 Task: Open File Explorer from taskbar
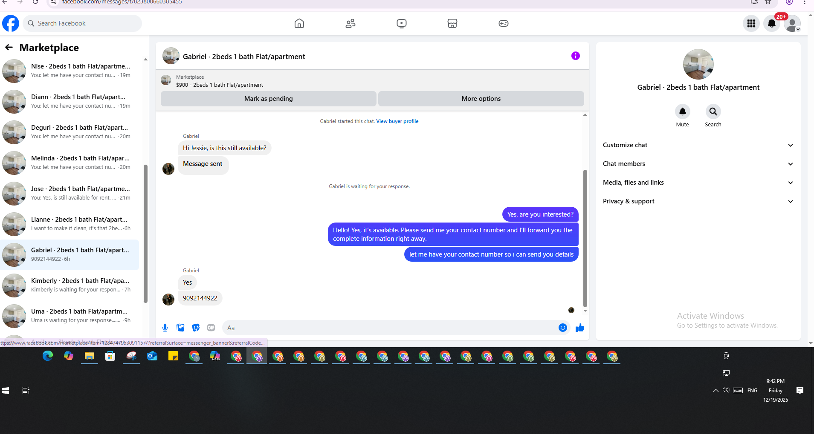(89, 356)
